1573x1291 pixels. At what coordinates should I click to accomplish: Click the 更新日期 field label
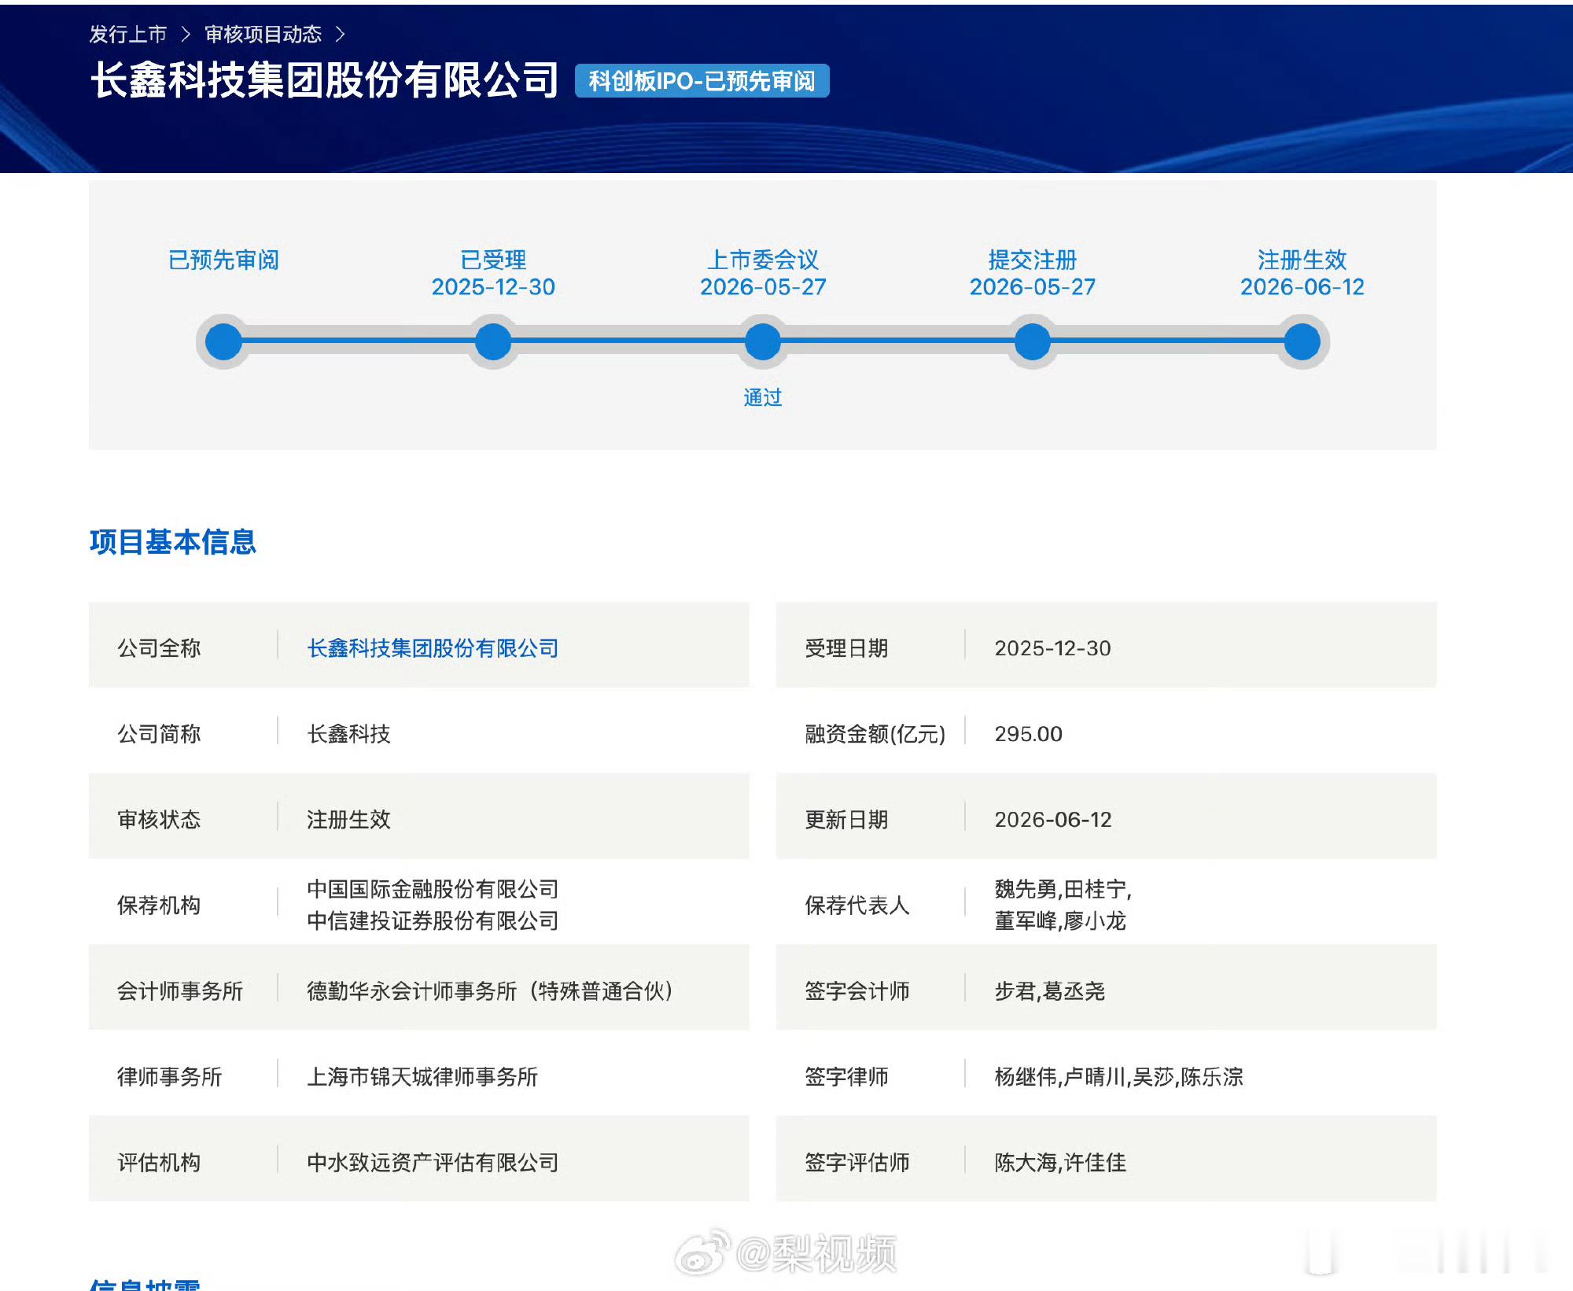(x=846, y=820)
